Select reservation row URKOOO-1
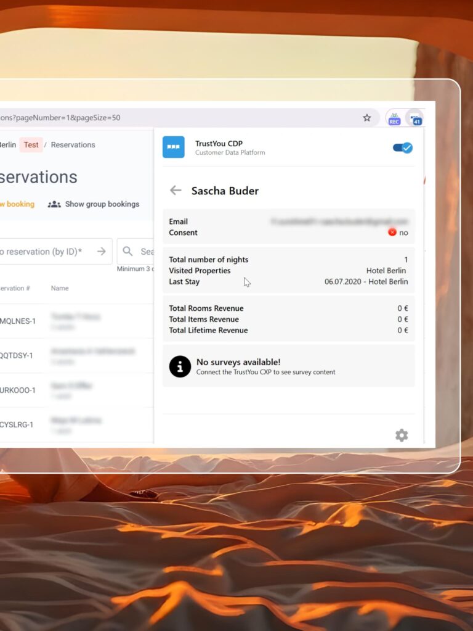473x631 pixels. [76, 390]
